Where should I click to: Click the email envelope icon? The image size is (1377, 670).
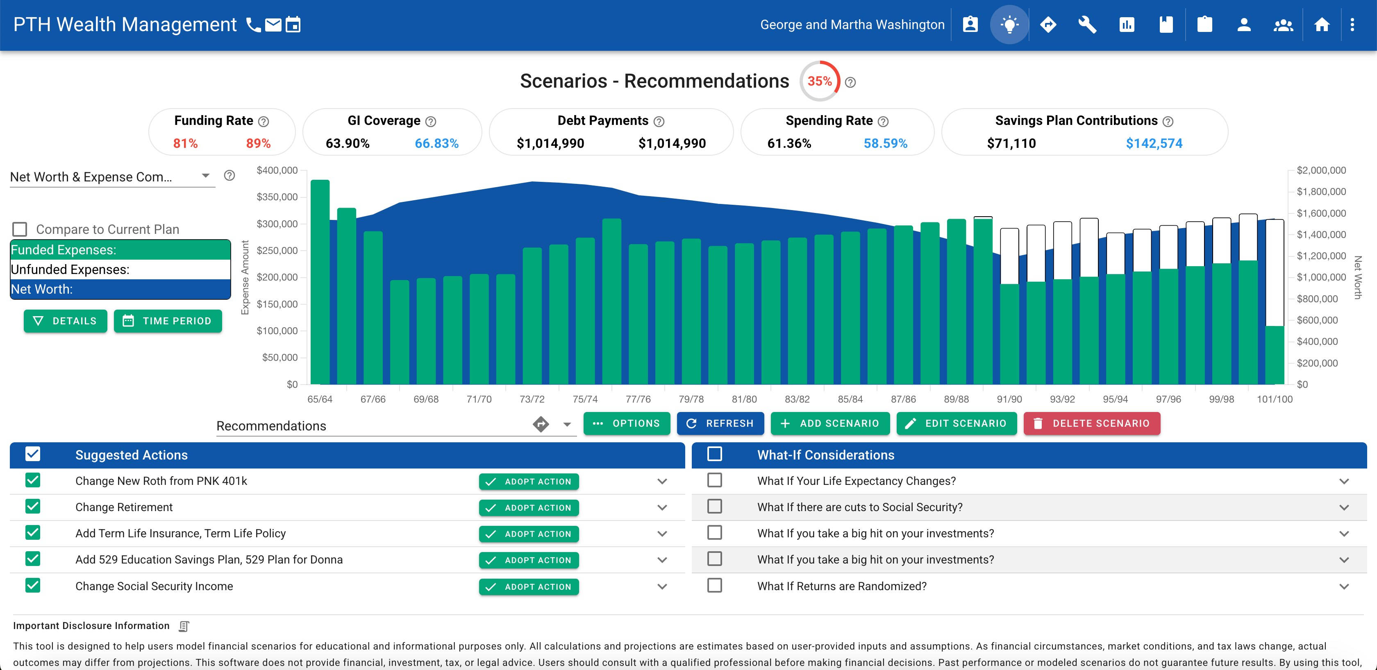tap(273, 25)
